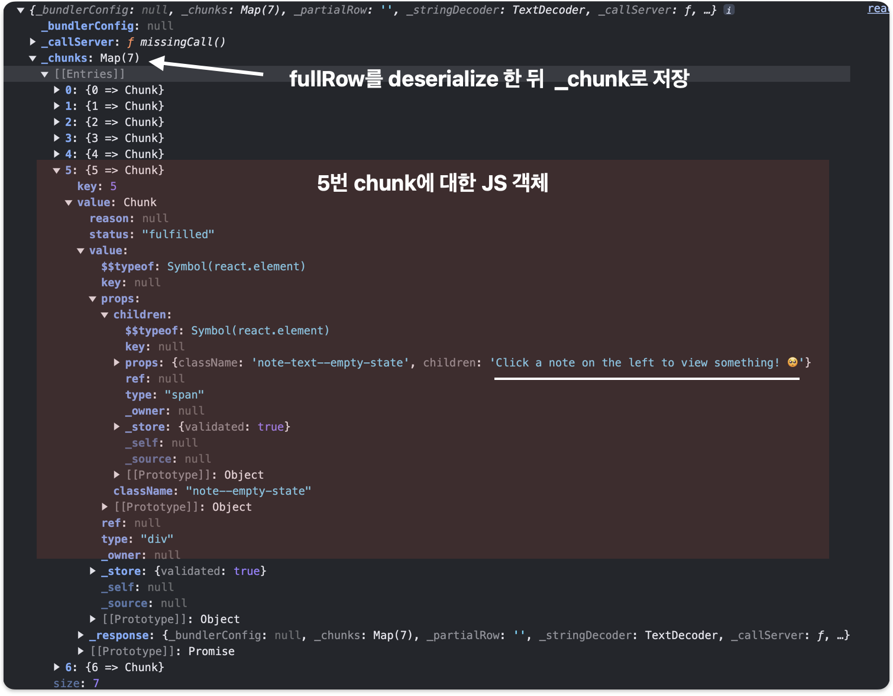Expand the _store validated object

coord(117,426)
